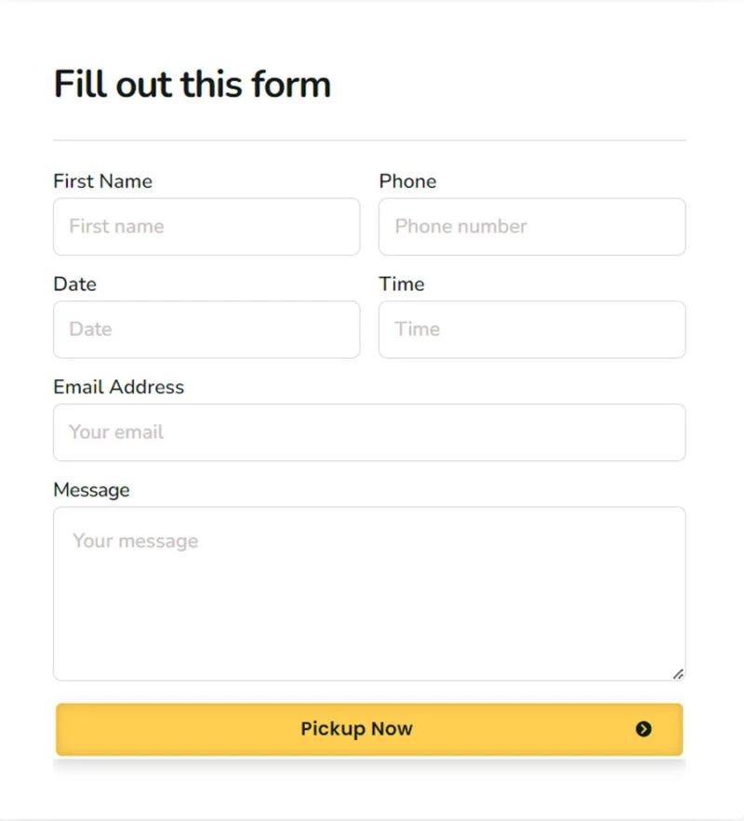
Task: Click the "Date" field label
Action: (x=75, y=284)
